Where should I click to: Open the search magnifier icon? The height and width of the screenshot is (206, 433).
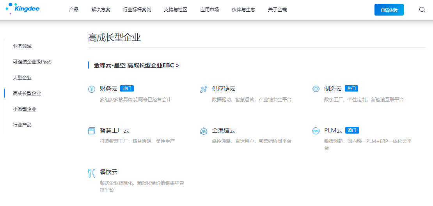(x=422, y=10)
